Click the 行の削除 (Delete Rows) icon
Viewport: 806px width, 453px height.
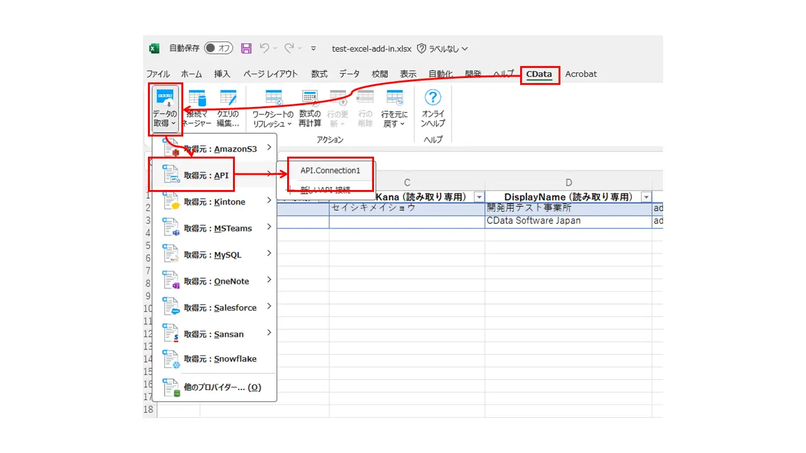(365, 97)
